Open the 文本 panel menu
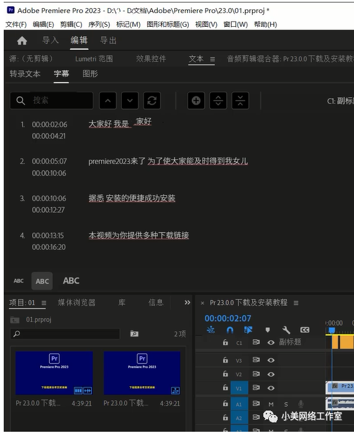354x433 pixels. [x=212, y=59]
